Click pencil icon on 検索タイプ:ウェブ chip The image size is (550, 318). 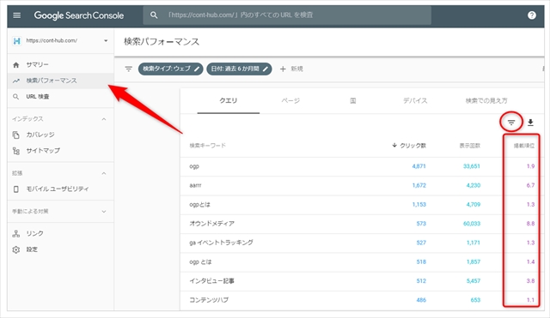pyautogui.click(x=197, y=69)
